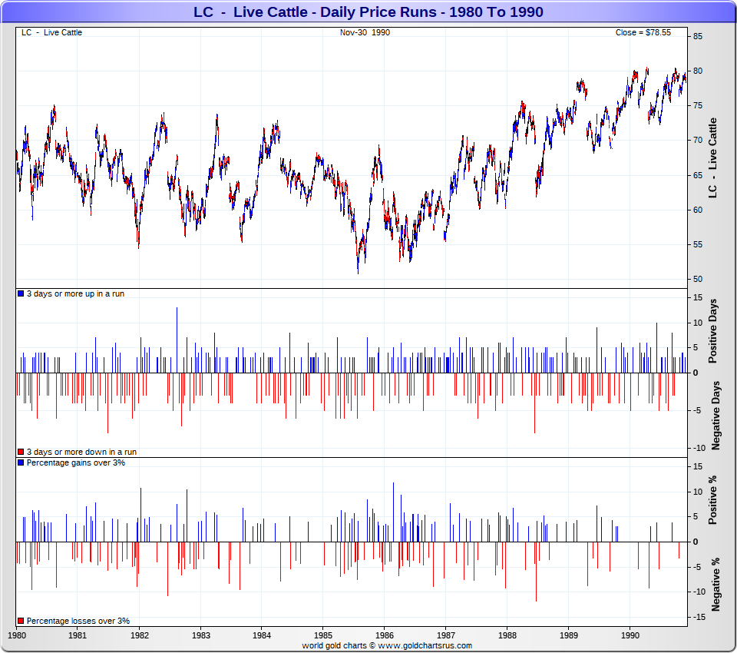
Task: Click the chart title 'LC - Live Cattle - Daily Price Runs'
Action: tap(368, 12)
